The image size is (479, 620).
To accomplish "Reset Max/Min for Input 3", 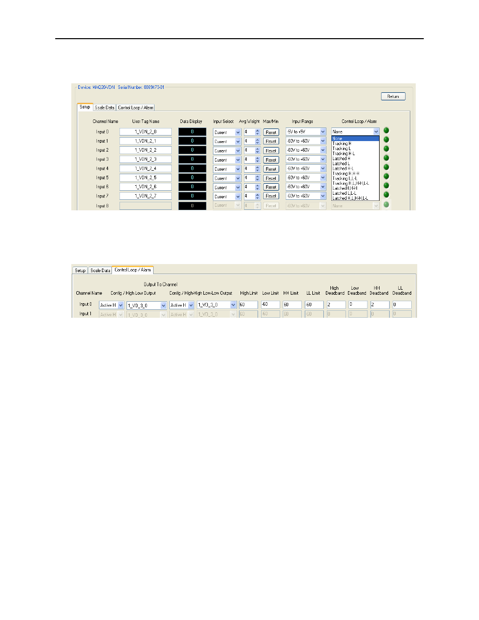I will pos(271,160).
